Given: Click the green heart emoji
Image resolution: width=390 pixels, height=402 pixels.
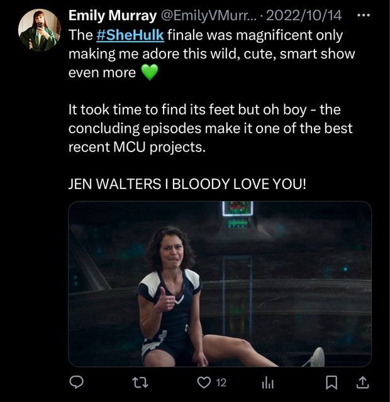Looking at the screenshot, I should (148, 73).
